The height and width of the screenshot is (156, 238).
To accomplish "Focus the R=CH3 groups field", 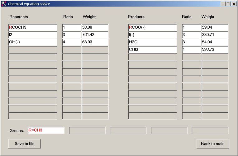I will coord(46,130).
